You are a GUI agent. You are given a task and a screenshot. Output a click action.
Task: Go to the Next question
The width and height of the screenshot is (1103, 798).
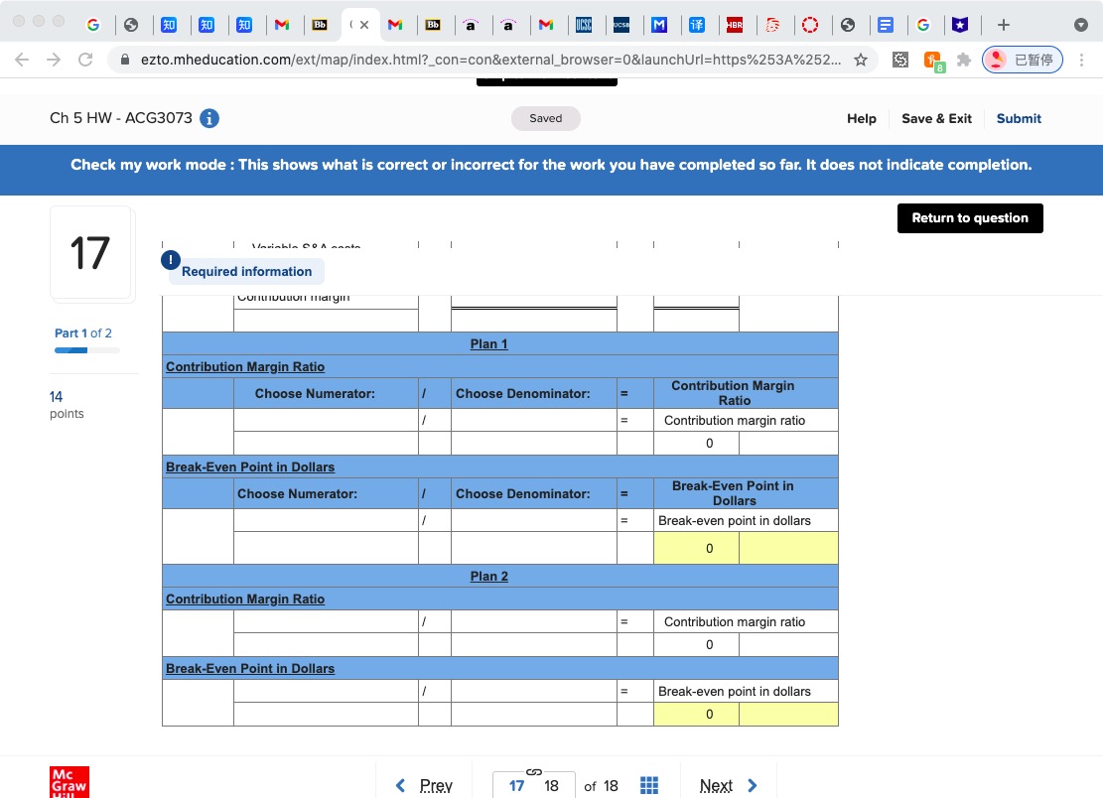729,785
